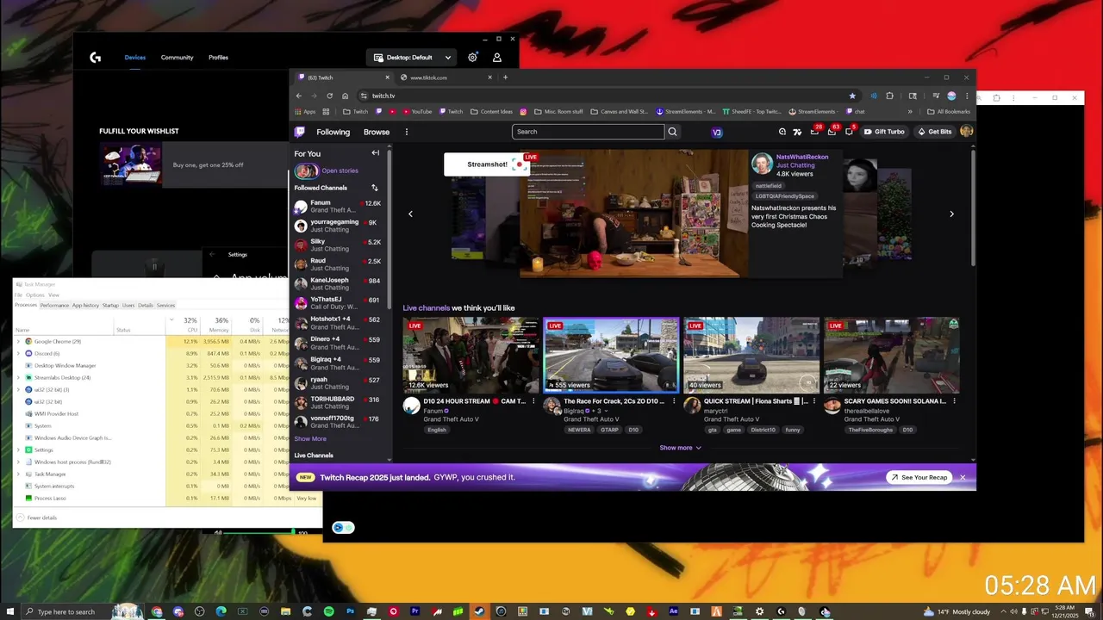This screenshot has width=1103, height=620.
Task: Expand Show more live channels
Action: click(x=680, y=448)
